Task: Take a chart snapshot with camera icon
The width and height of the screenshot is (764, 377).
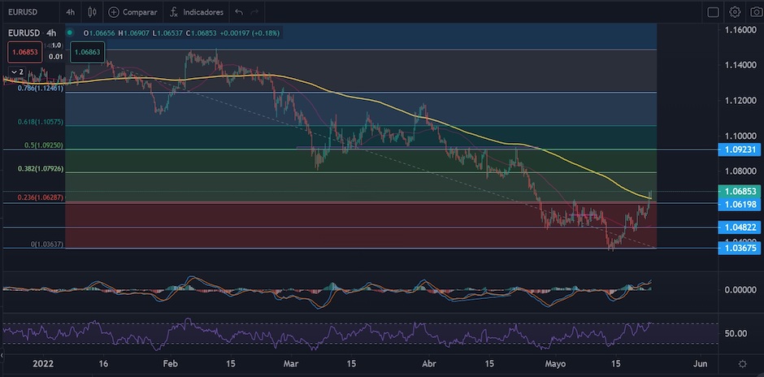Action: coord(757,12)
